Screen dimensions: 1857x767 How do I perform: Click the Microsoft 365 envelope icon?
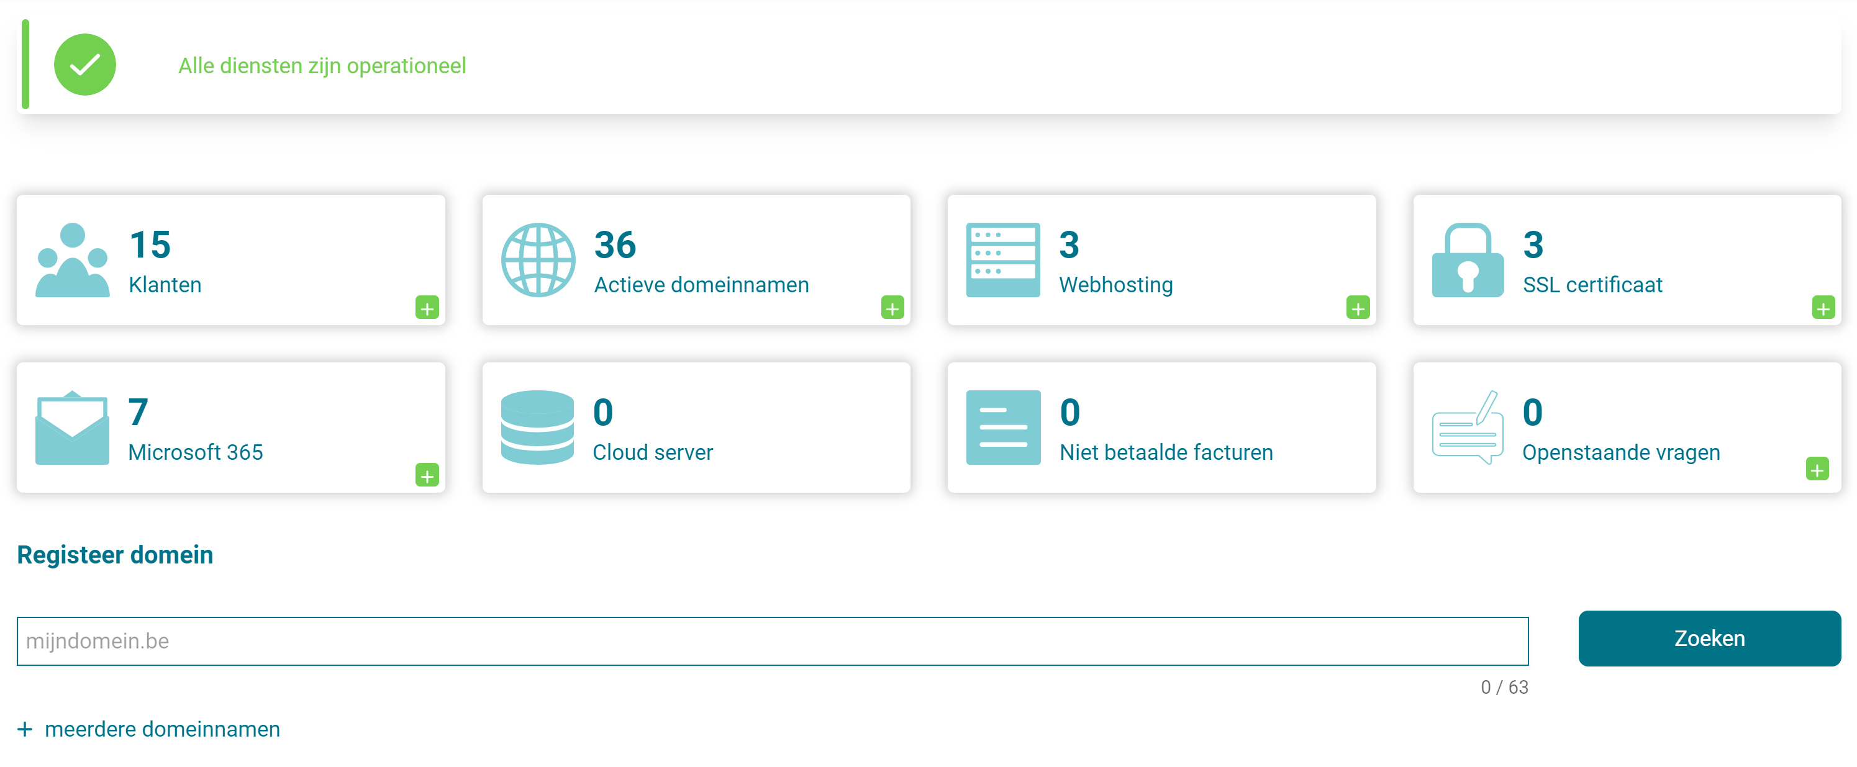coord(72,428)
